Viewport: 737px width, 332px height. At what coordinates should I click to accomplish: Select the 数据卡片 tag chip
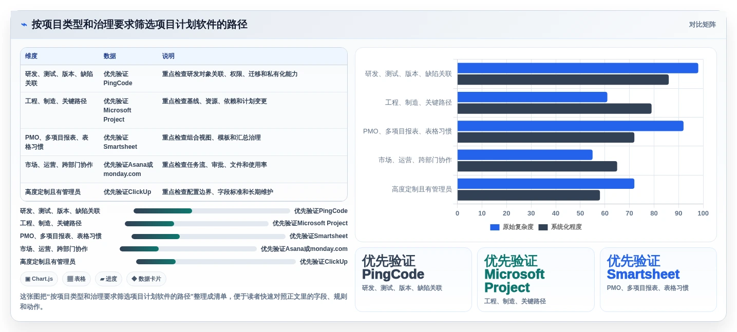146,279
